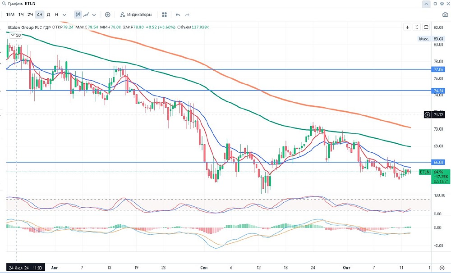Open the chart layout grid icon
This screenshot has width=451, height=273.
click(164, 14)
